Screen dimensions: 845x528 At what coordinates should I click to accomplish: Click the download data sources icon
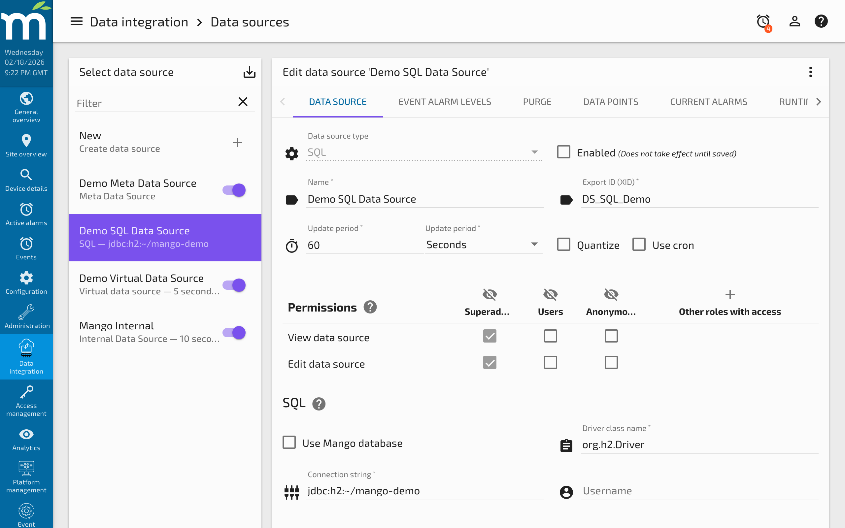(249, 72)
